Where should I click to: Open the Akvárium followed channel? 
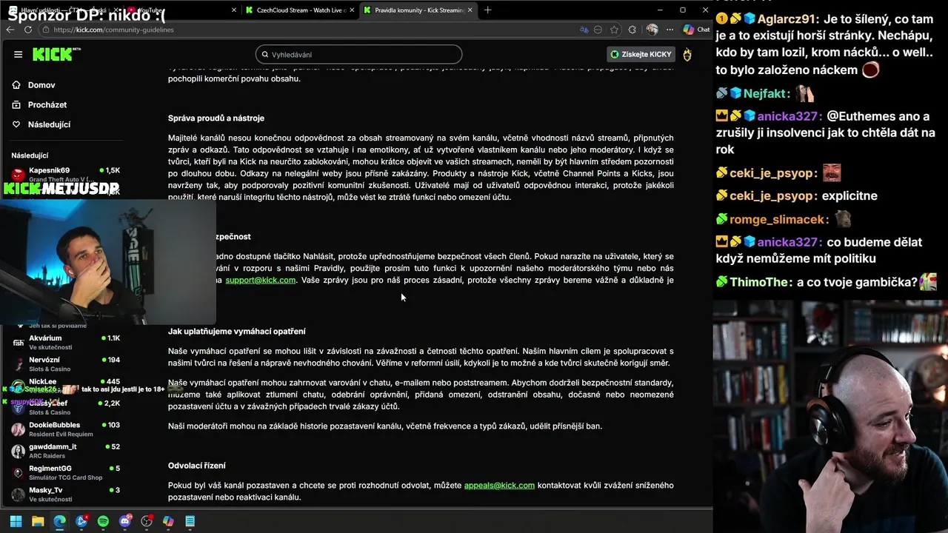point(65,342)
